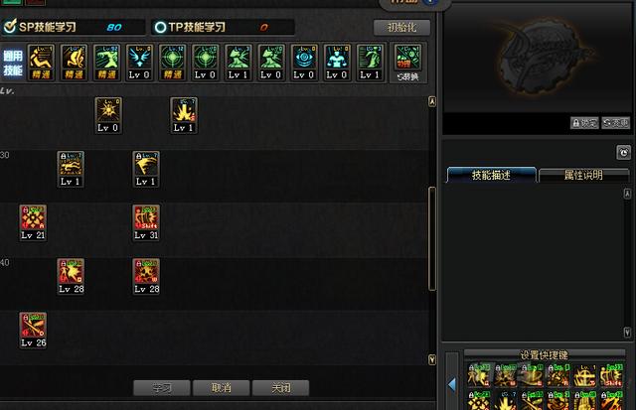Click the 学习 learn button
Image resolution: width=636 pixels, height=410 pixels.
pyautogui.click(x=161, y=388)
